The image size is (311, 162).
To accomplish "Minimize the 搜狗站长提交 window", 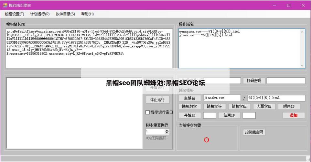I will click(274, 6).
